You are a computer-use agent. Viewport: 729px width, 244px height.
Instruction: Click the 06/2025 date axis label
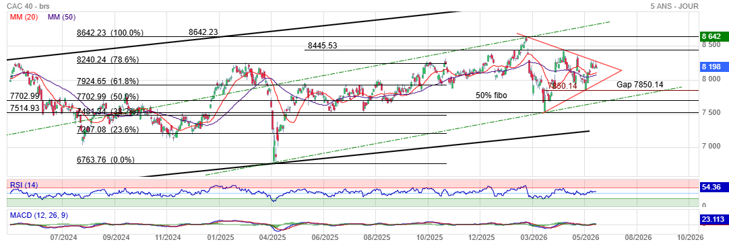(x=324, y=237)
